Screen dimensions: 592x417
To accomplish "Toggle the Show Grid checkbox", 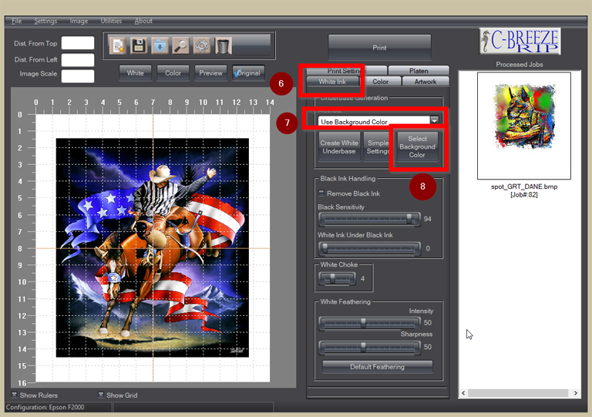I will 101,395.
